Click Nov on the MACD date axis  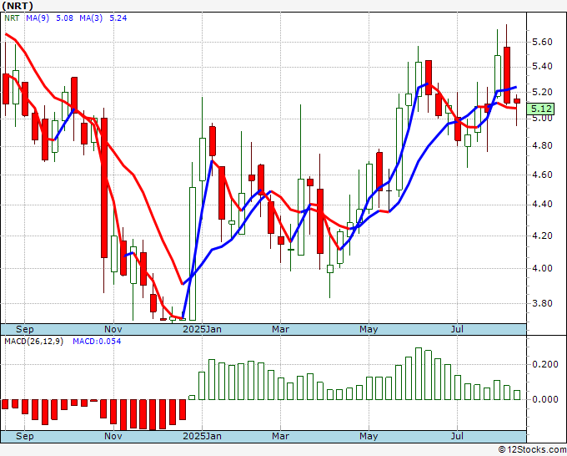113,436
